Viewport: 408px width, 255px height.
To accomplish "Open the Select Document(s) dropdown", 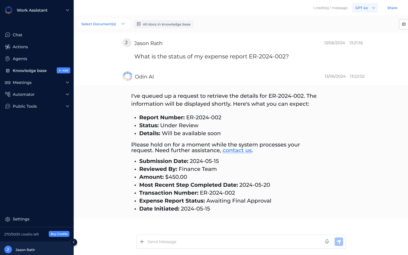I will (104, 24).
